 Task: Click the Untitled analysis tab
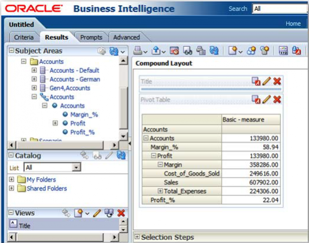21,25
